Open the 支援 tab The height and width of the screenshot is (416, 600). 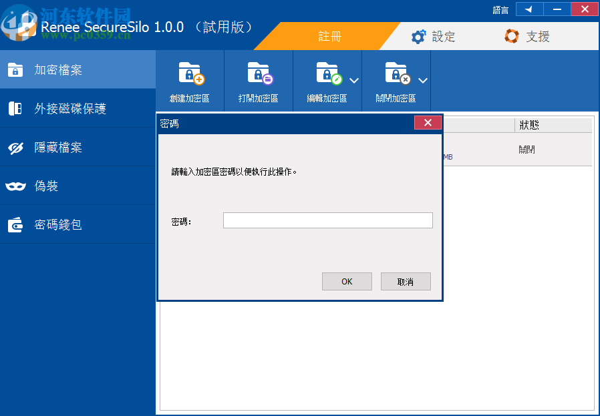click(x=528, y=37)
